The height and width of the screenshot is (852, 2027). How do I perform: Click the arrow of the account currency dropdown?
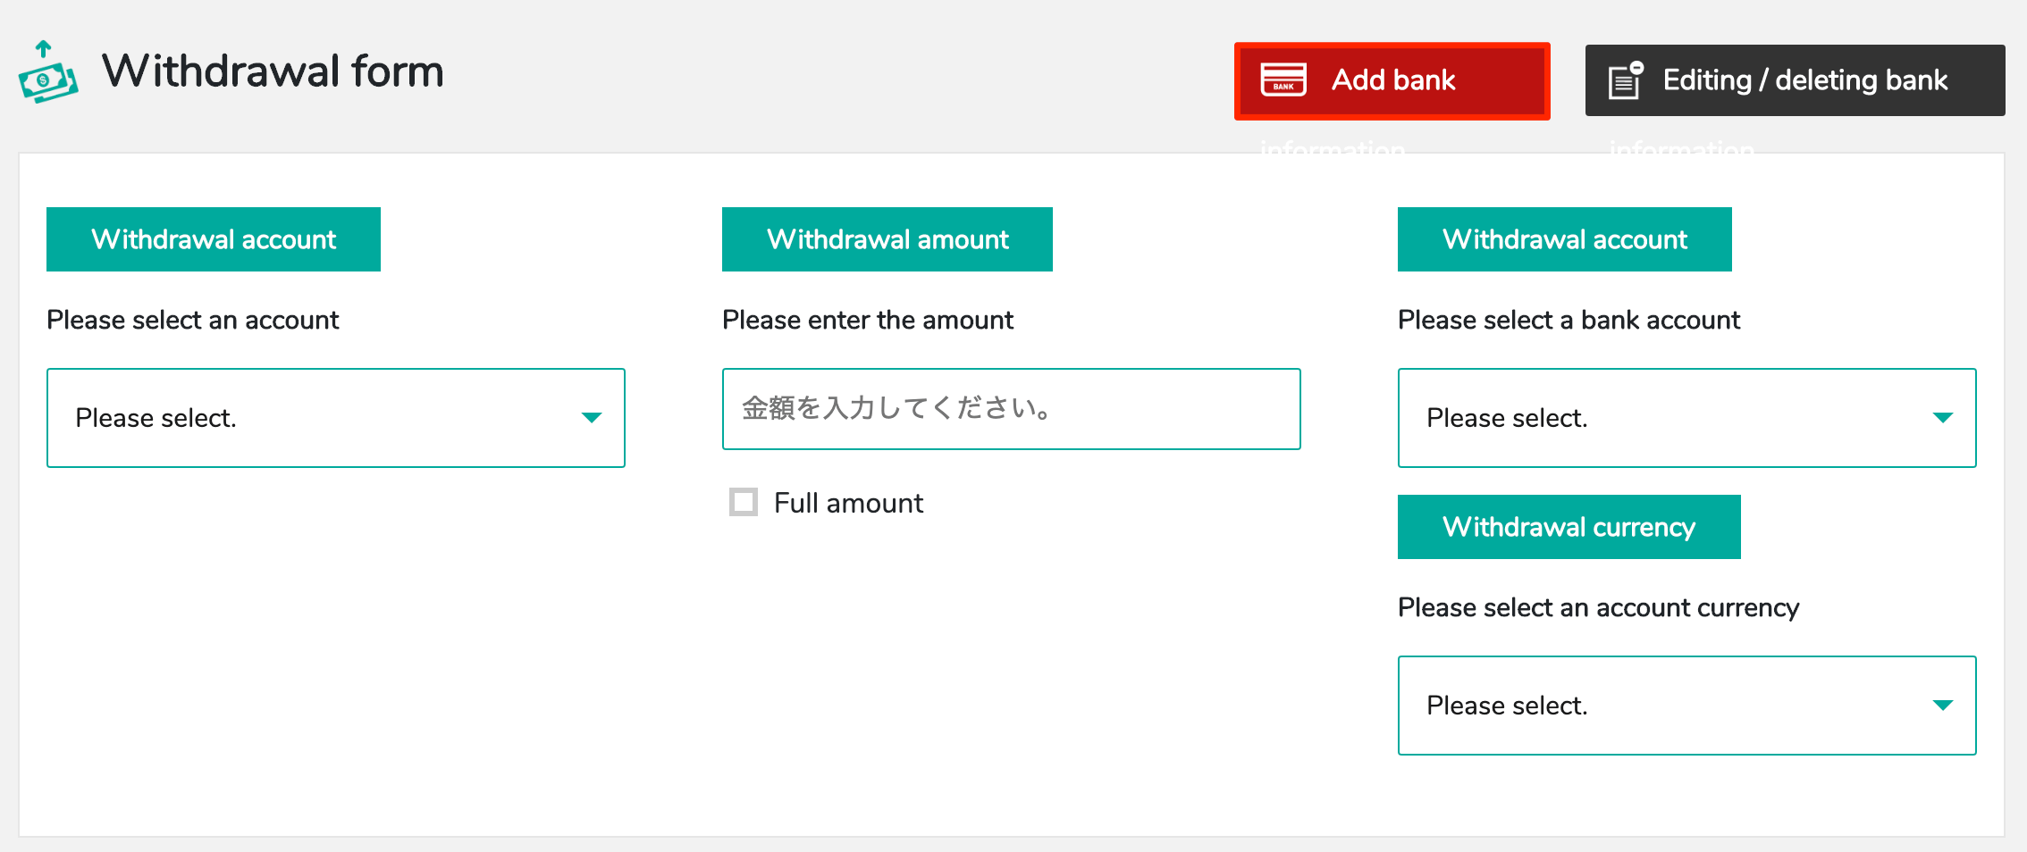pyautogui.click(x=1942, y=706)
